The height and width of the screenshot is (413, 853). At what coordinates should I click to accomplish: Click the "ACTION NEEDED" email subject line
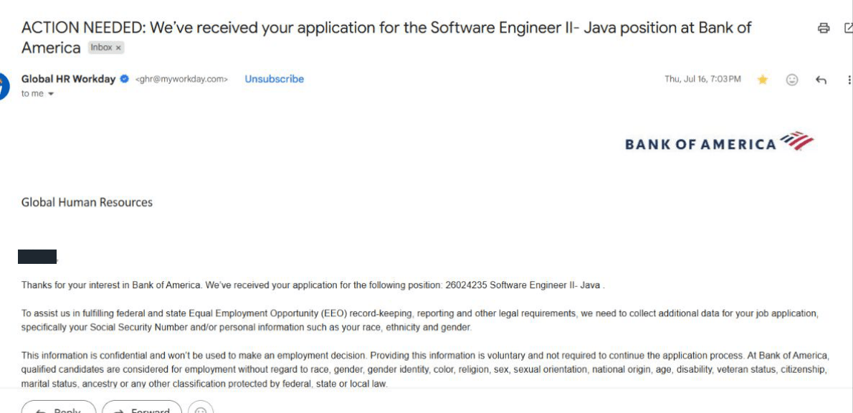pos(386,37)
